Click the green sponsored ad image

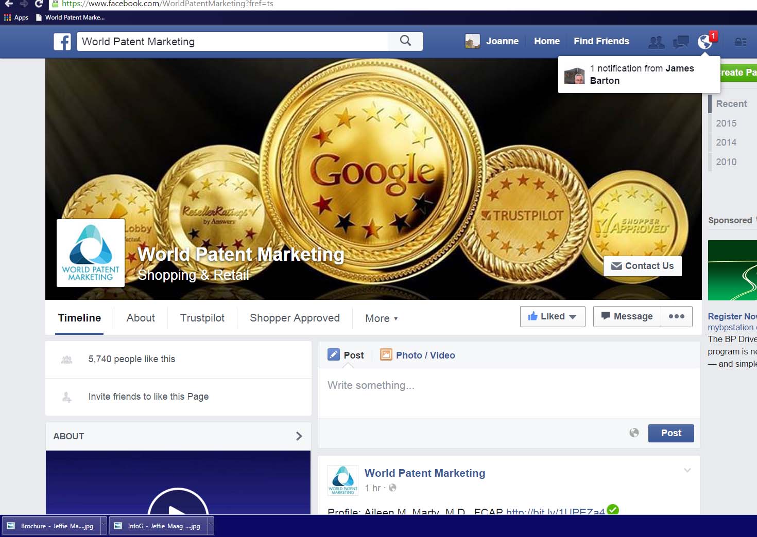(732, 270)
